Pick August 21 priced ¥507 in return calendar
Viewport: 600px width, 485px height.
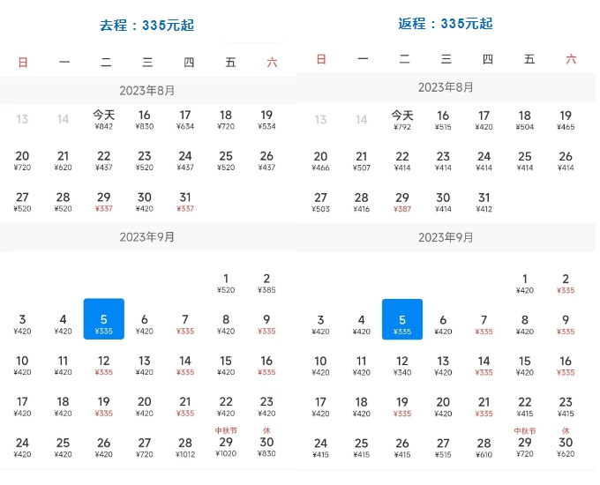[362, 160]
